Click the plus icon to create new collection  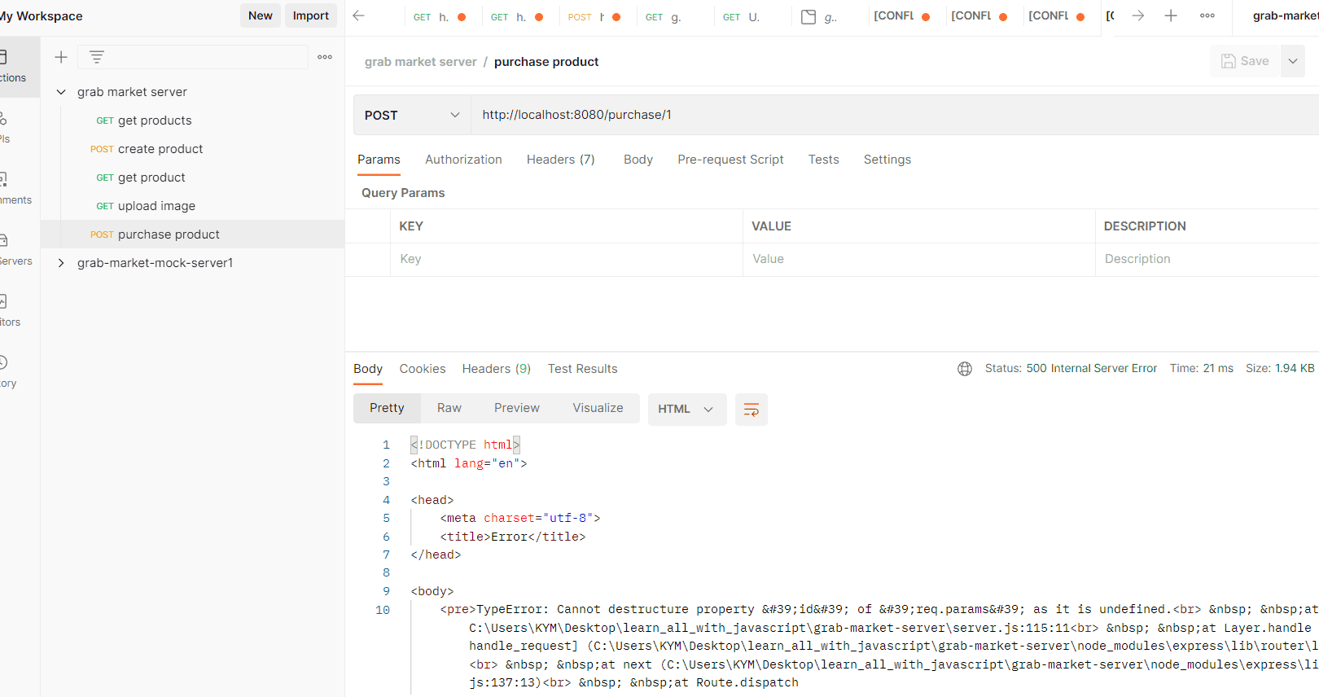pos(61,57)
